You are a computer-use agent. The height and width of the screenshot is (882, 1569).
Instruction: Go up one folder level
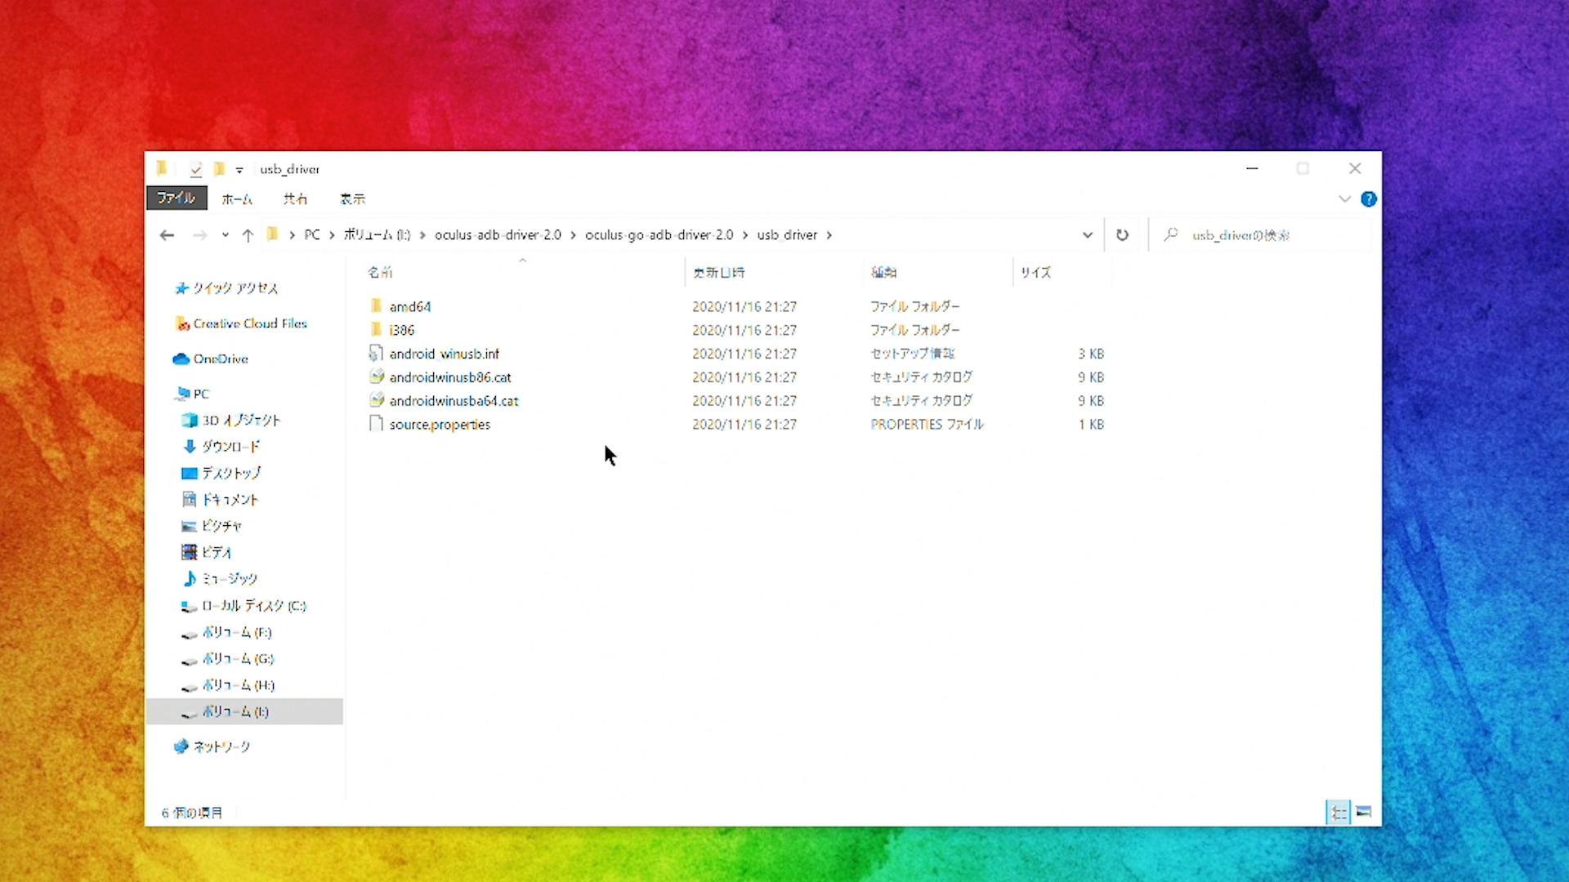coord(248,235)
